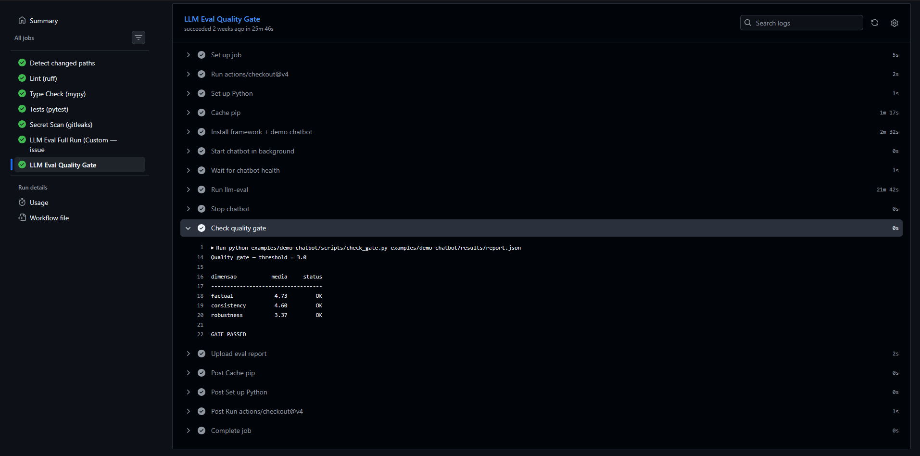This screenshot has width=920, height=456.
Task: Click the success check icon for Upload eval report
Action: (202, 354)
